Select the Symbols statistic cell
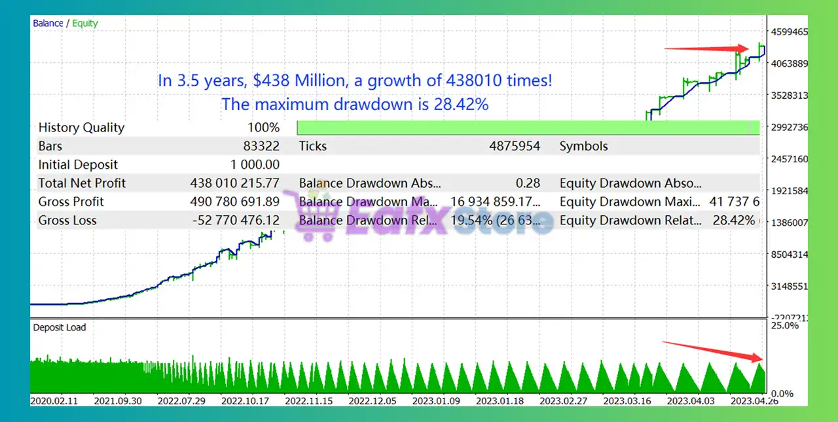 583,146
